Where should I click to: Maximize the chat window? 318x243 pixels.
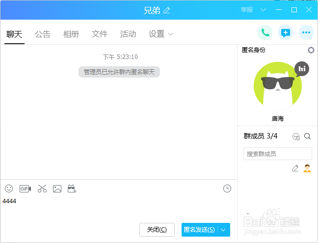pos(294,10)
